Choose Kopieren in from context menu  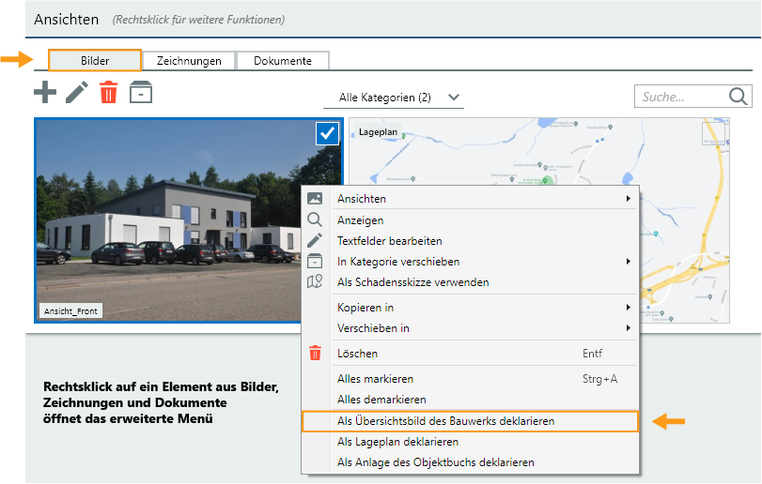pyautogui.click(x=471, y=308)
